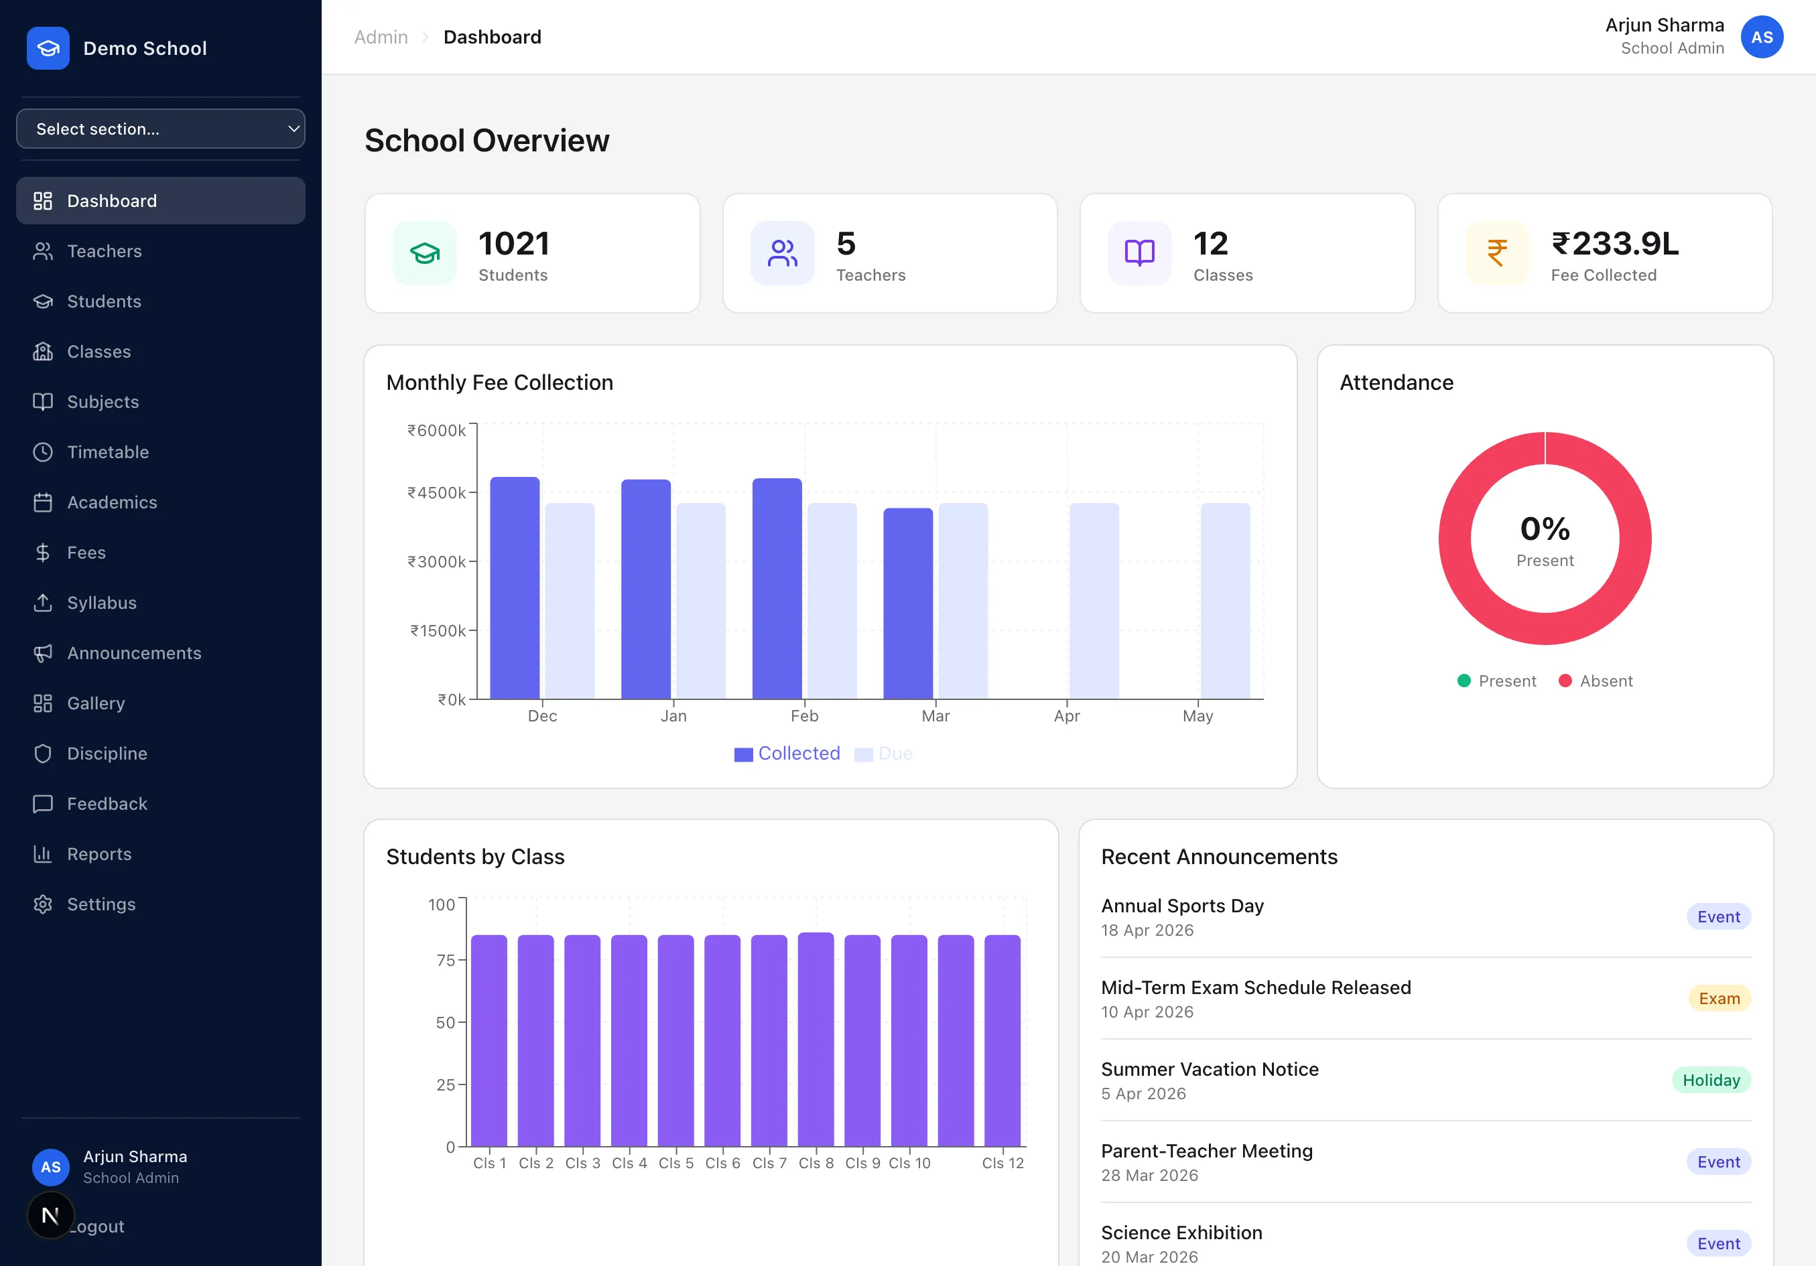Screen dimensions: 1816x1266
Task: Click the Logout button
Action: click(96, 1226)
